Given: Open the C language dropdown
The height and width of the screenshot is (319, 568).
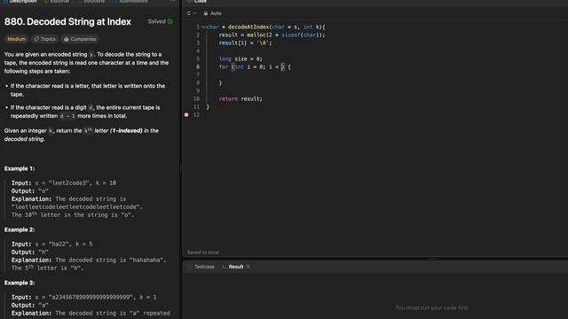Looking at the screenshot, I should (192, 13).
